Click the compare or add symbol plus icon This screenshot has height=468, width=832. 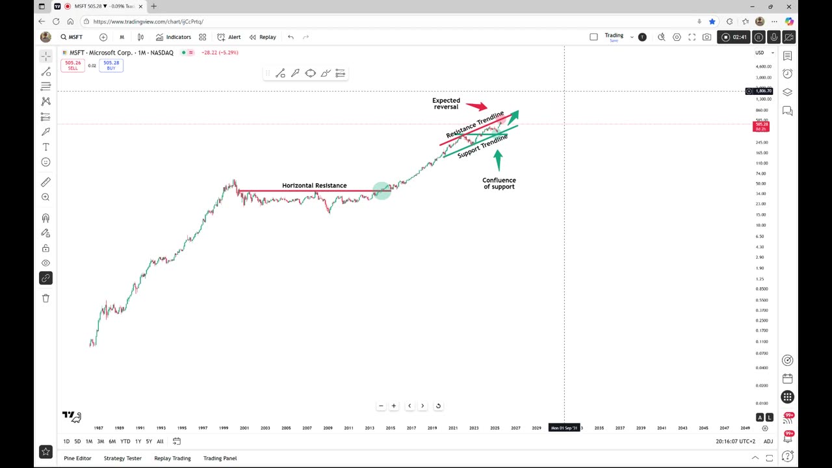point(103,37)
